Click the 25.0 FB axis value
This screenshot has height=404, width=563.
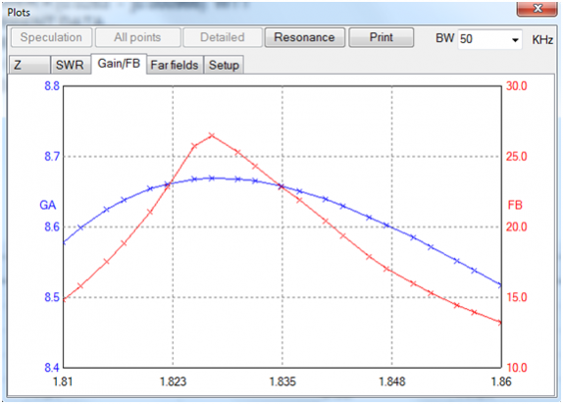click(x=516, y=157)
